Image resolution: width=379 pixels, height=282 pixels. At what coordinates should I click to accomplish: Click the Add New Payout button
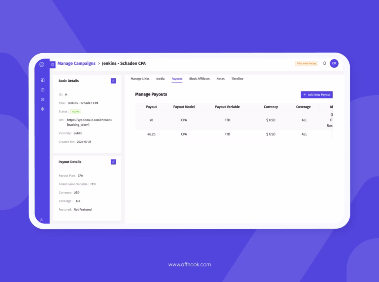pyautogui.click(x=317, y=95)
